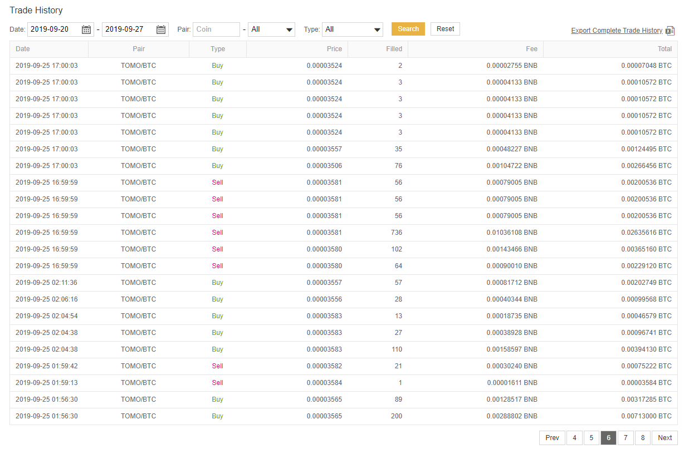Select total 0.00046579 BTC cell
684x449 pixels.
pyautogui.click(x=646, y=316)
